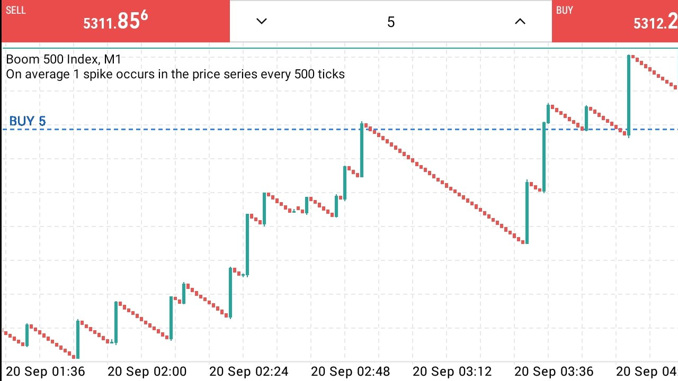Tap the 20 Sep 03:36 time label

point(554,371)
